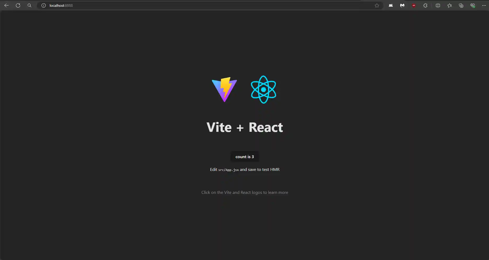Image resolution: width=489 pixels, height=260 pixels.
Task: Go back using the browser back arrow
Action: 7,5
